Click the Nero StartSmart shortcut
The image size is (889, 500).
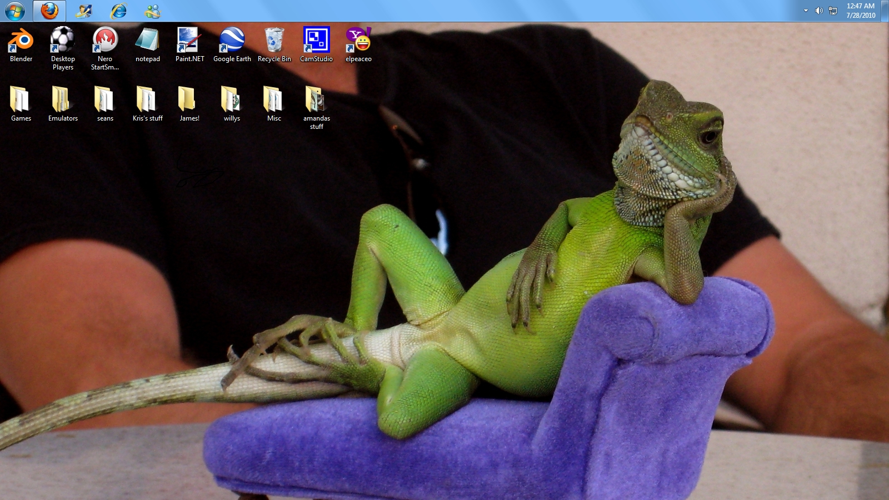pyautogui.click(x=105, y=41)
